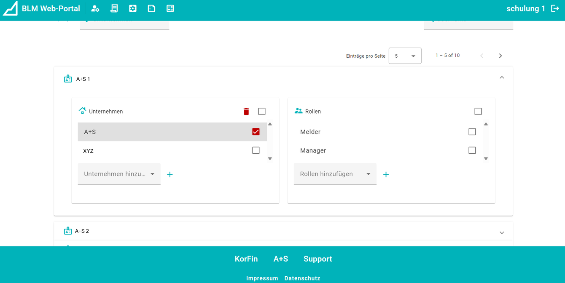Image resolution: width=565 pixels, height=283 pixels.
Task: Tick the Manager role checkbox
Action: [472, 150]
